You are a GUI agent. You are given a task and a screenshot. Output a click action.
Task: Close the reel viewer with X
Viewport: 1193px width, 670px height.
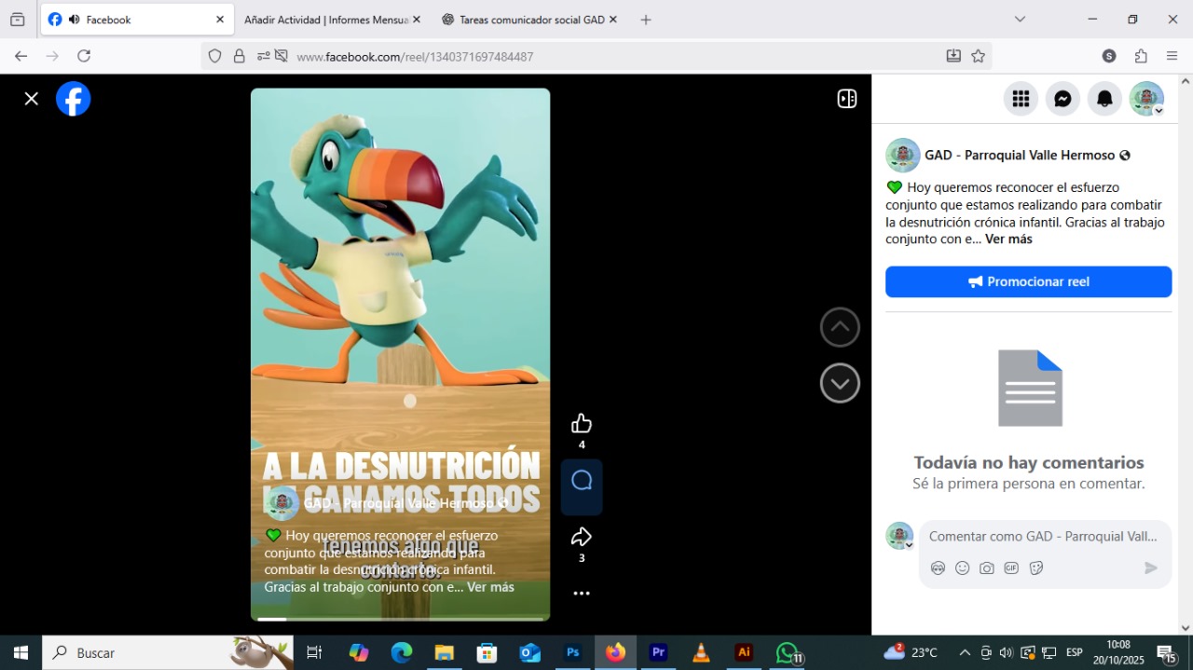click(32, 99)
